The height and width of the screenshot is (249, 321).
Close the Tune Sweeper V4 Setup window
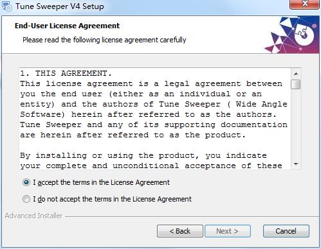(x=304, y=4)
